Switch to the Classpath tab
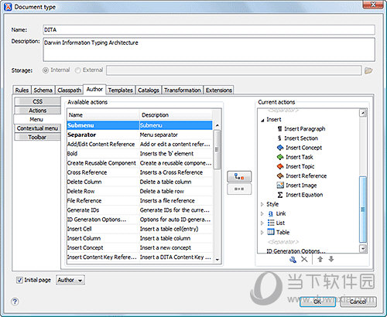 69,90
